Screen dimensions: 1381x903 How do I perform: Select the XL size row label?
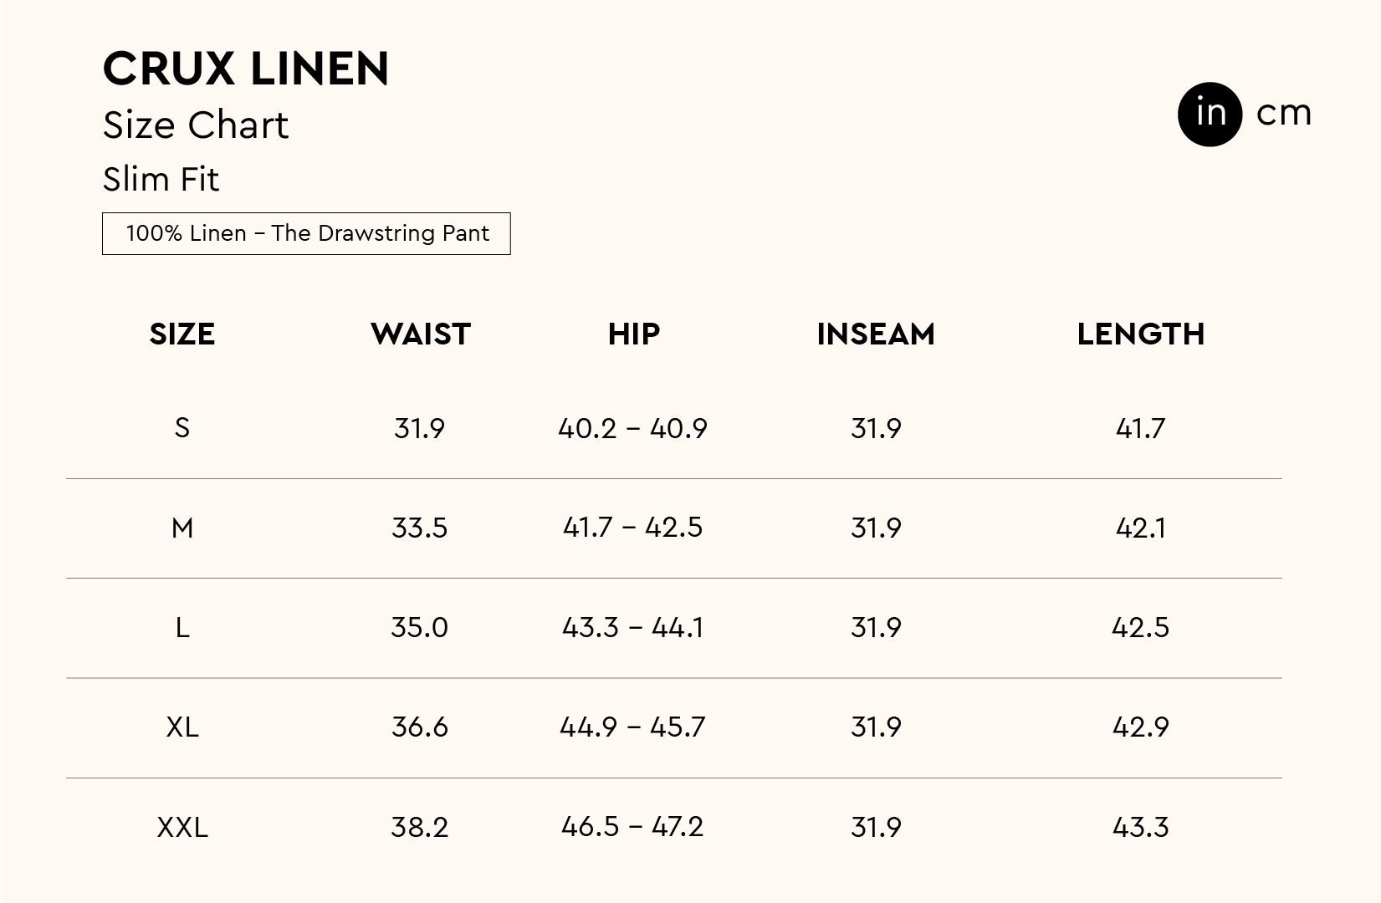182,727
